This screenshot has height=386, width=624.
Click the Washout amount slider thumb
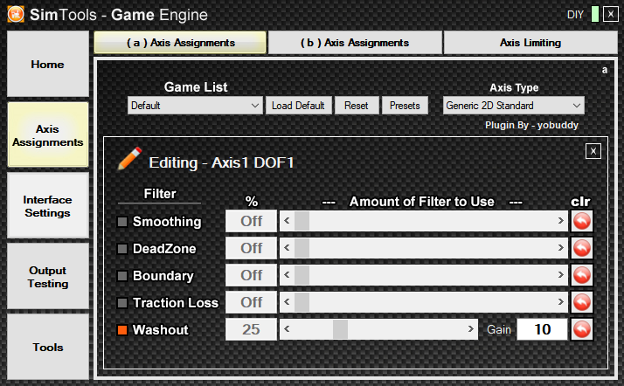(x=340, y=329)
